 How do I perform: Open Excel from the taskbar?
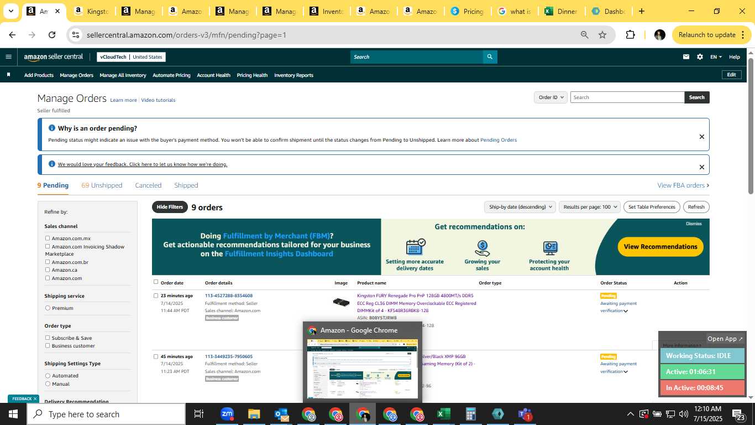[x=443, y=414]
